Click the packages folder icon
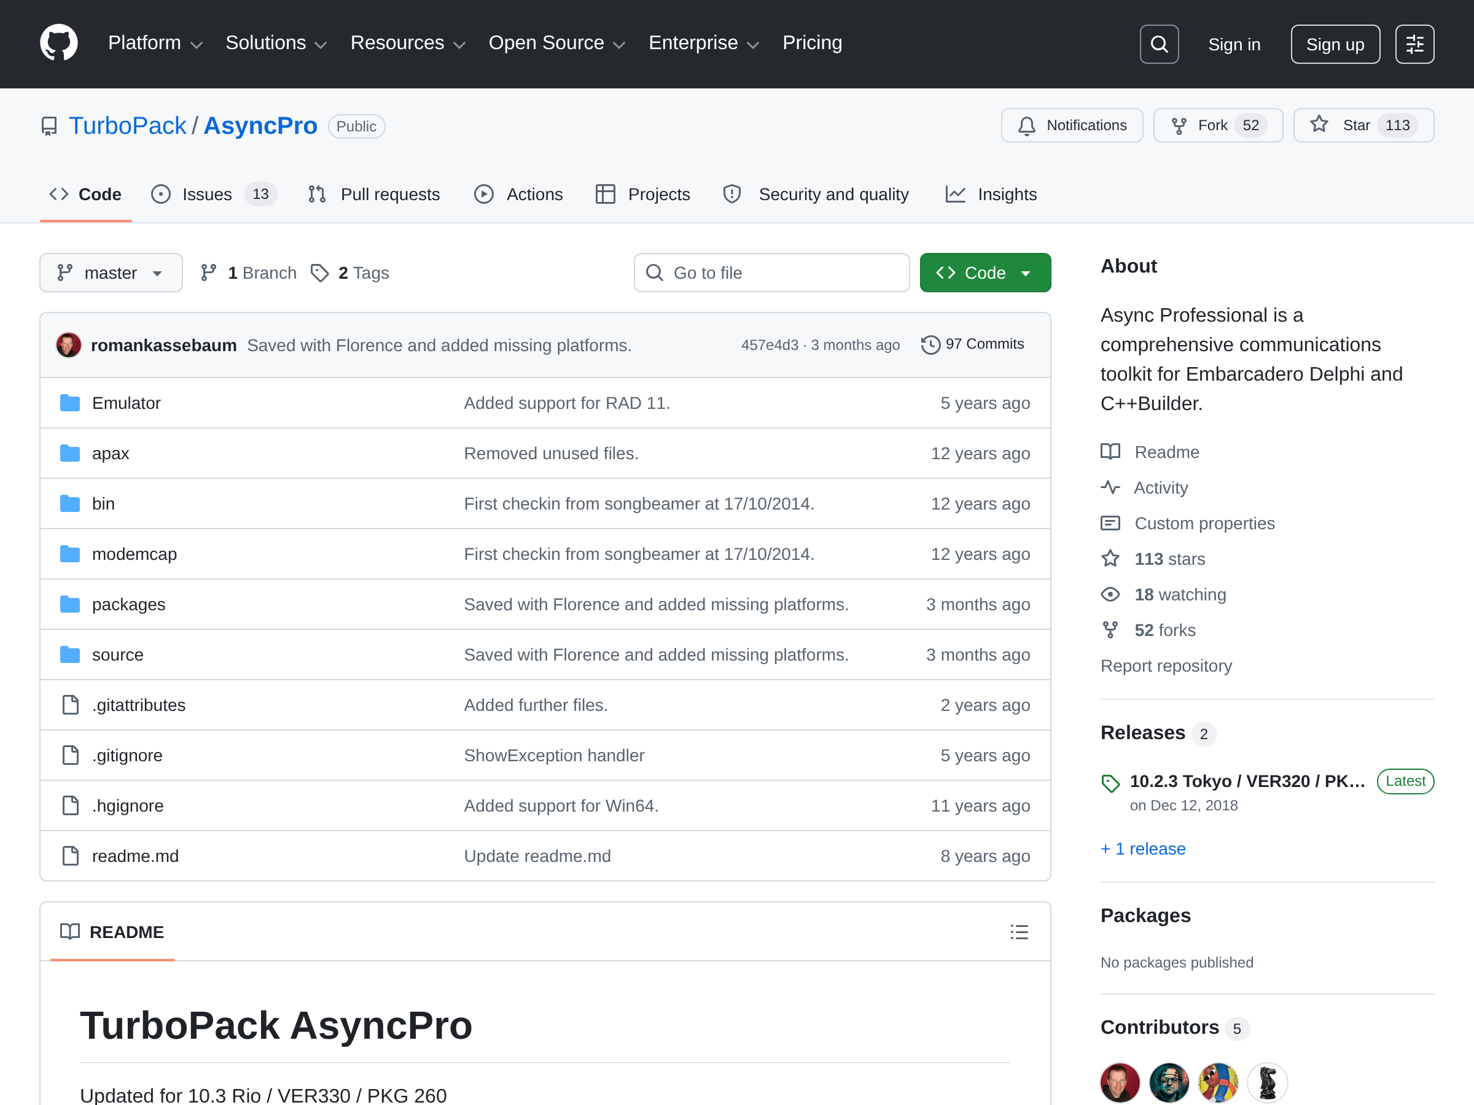This screenshot has height=1105, width=1474. 70,604
